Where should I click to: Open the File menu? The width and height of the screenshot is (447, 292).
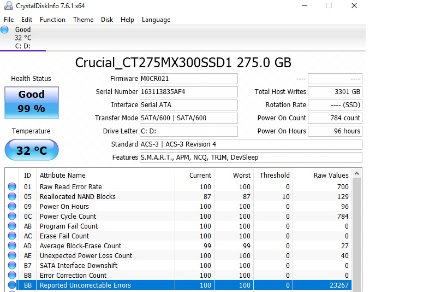(9, 20)
